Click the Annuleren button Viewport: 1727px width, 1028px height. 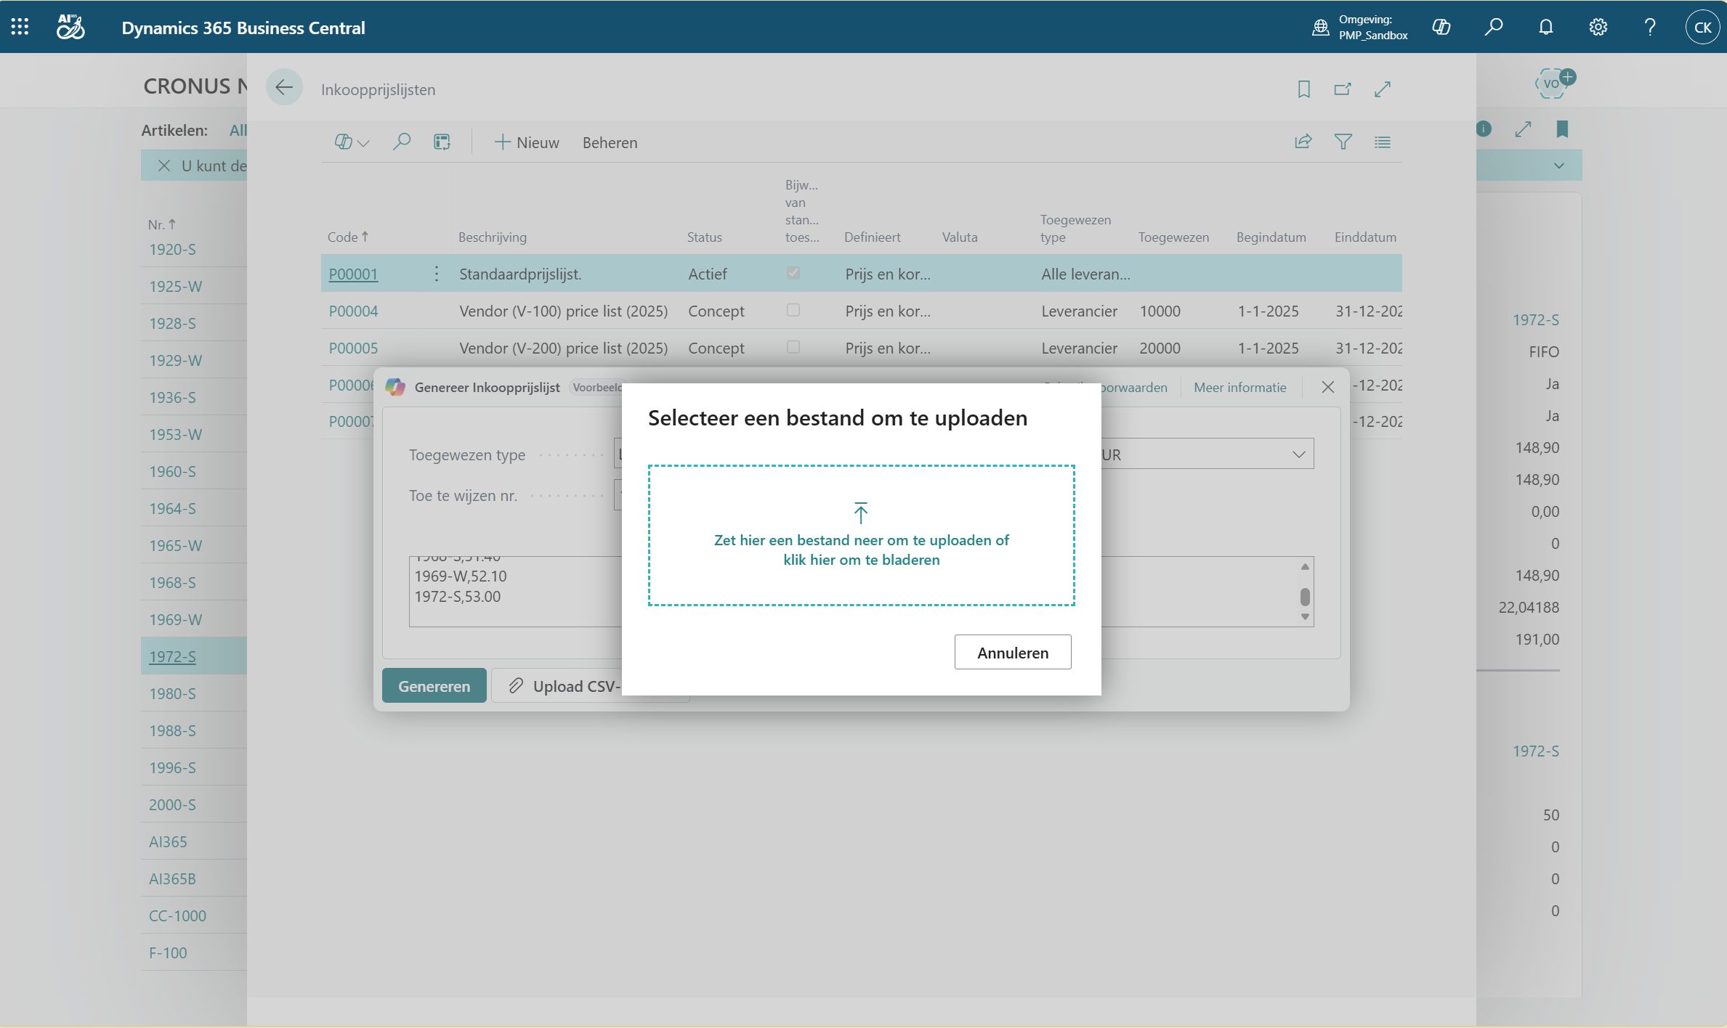(1012, 652)
